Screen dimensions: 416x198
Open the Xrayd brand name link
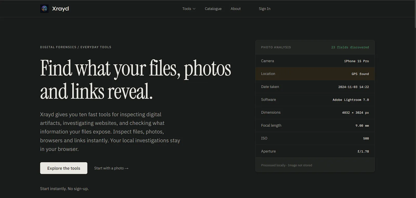point(60,9)
